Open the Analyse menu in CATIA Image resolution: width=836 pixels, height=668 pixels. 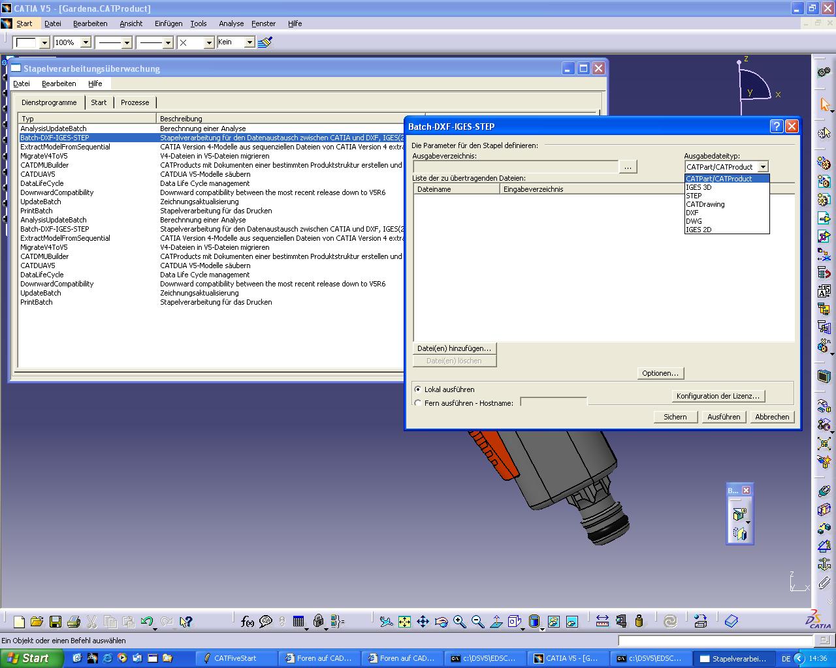pos(231,23)
